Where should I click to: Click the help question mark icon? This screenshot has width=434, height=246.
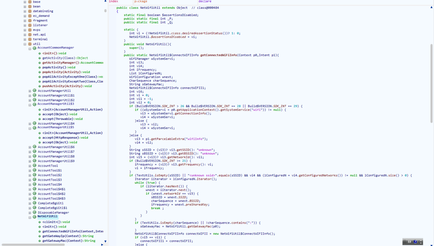point(415,242)
